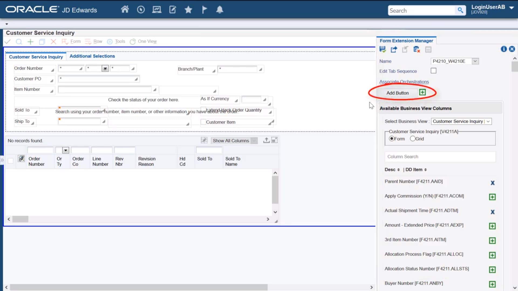Enable the Edit Tab Sequence checkbox
Screen dimensions: 518x291
(x=434, y=70)
